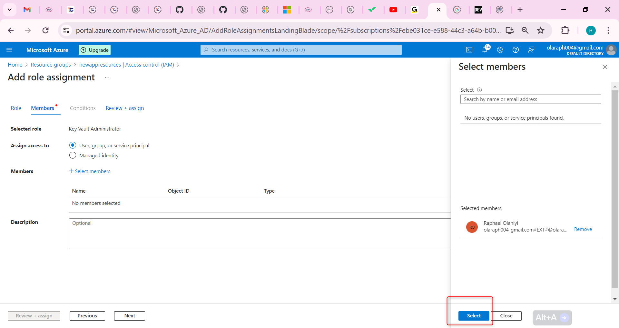Open Resource groups breadcrumb link
The width and height of the screenshot is (619, 328).
[51, 65]
